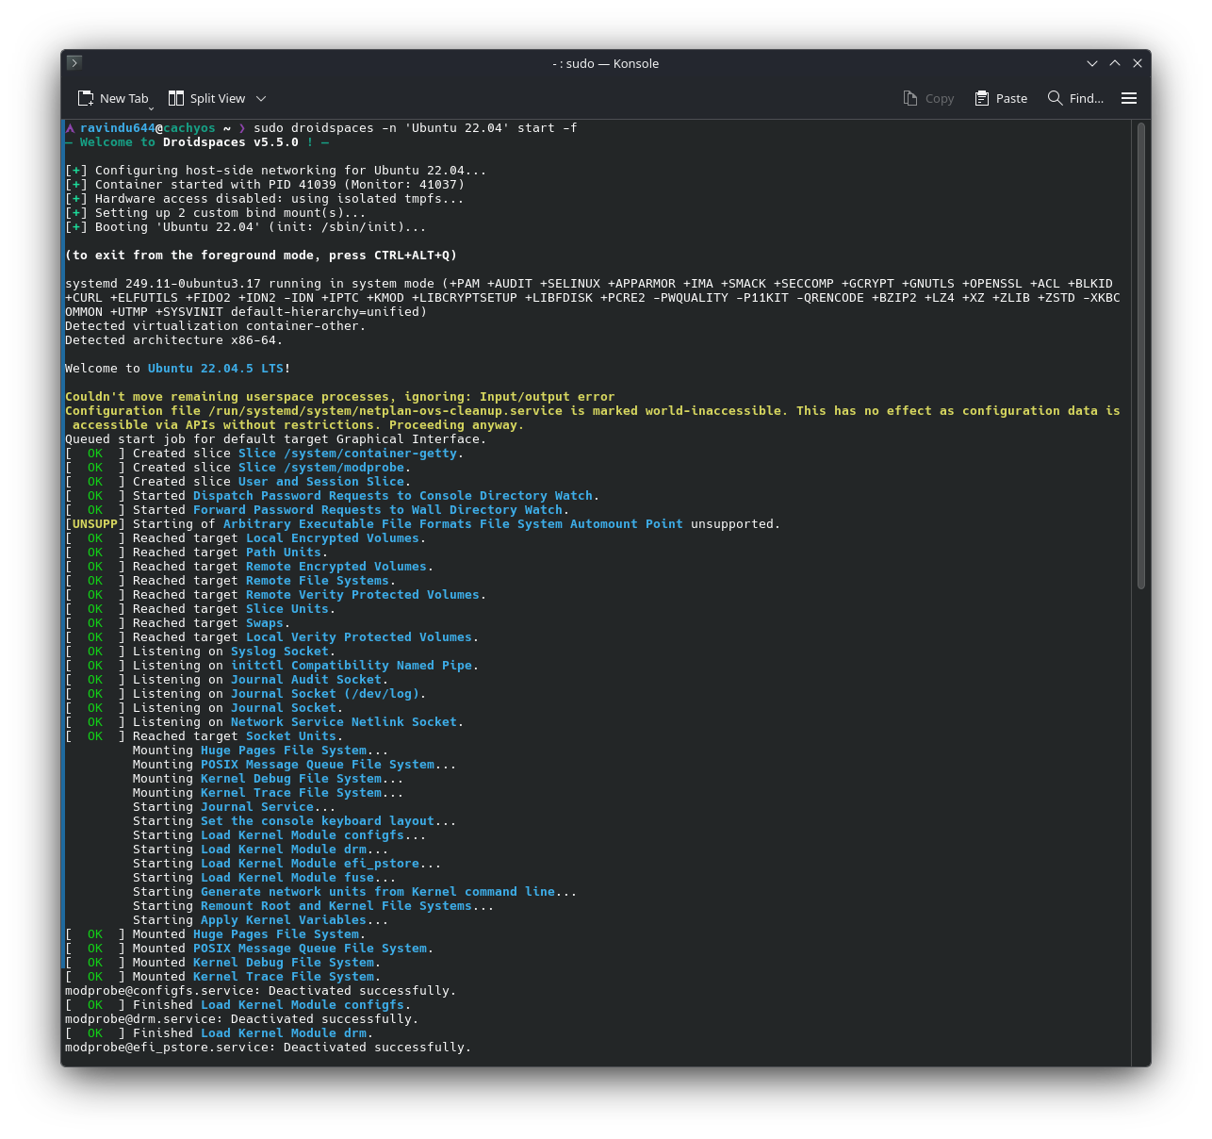Click 'Remote File Systems' target text
Viewport: 1212px width, 1139px height.
pos(318,581)
